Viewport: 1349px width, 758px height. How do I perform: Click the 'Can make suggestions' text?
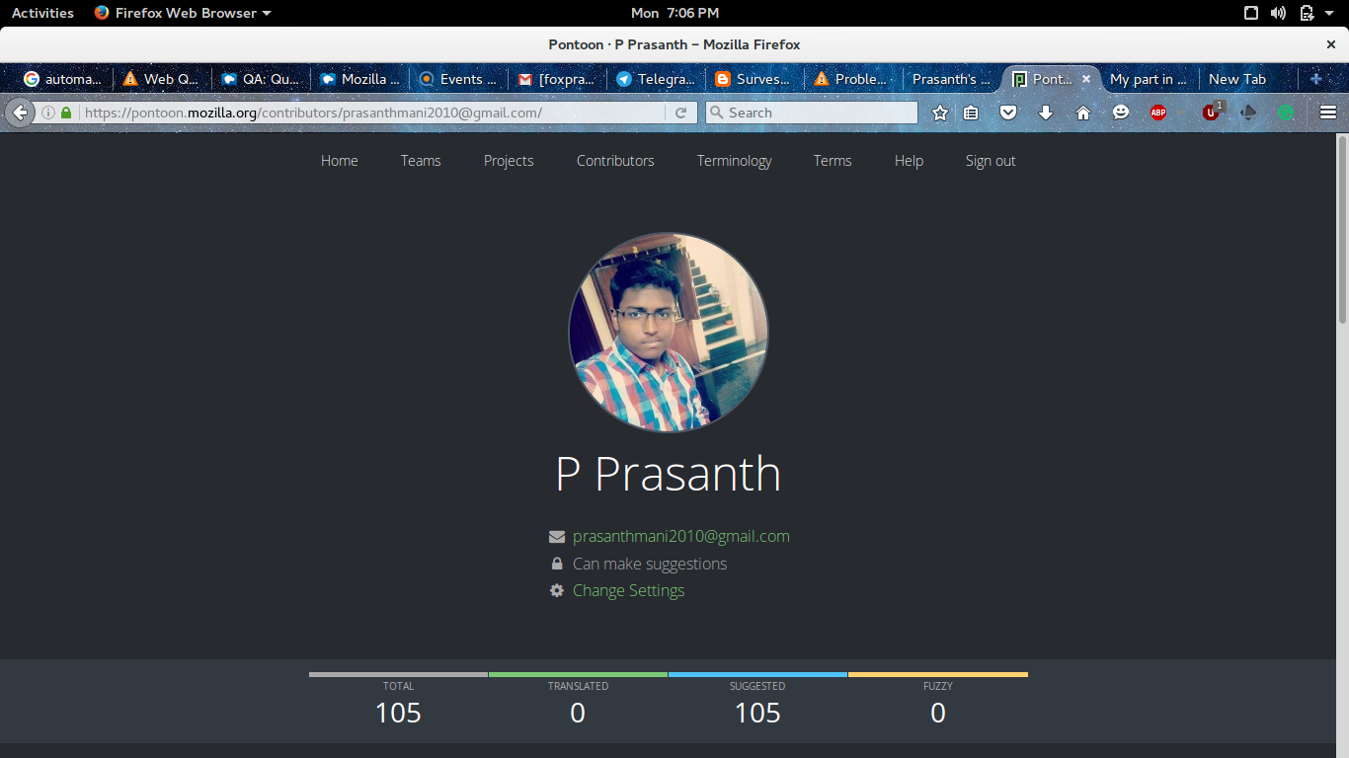650,564
